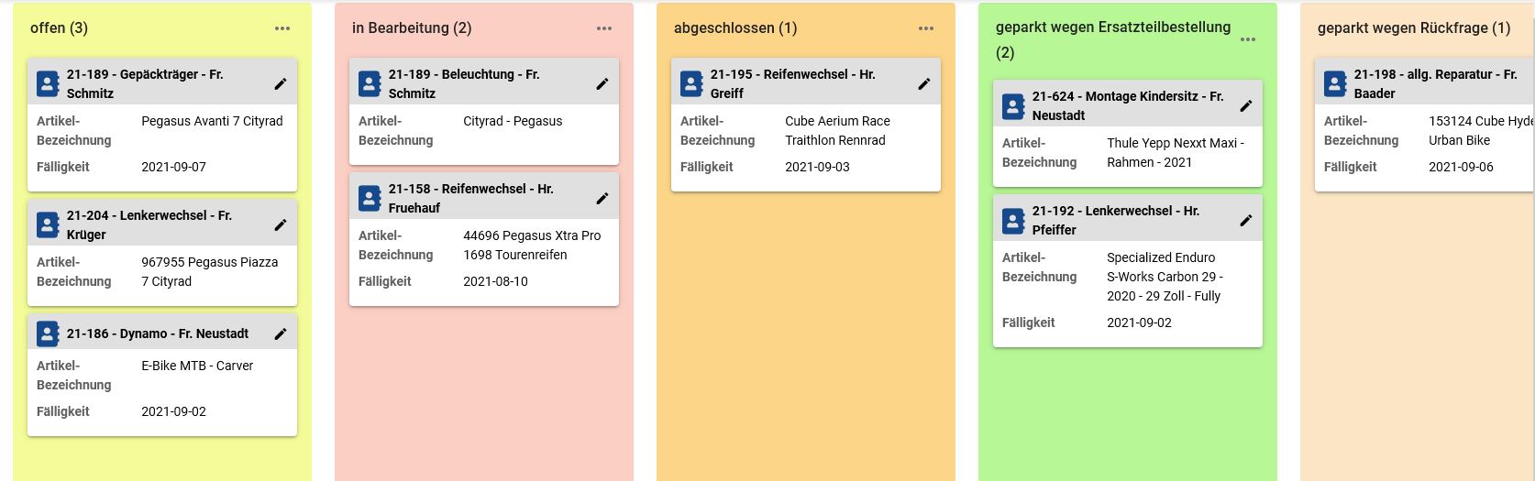The height and width of the screenshot is (481, 1535).
Task: Click edit pencil on 21-192 Lenkerwechsel Pfeiffer card
Action: pos(1246,221)
